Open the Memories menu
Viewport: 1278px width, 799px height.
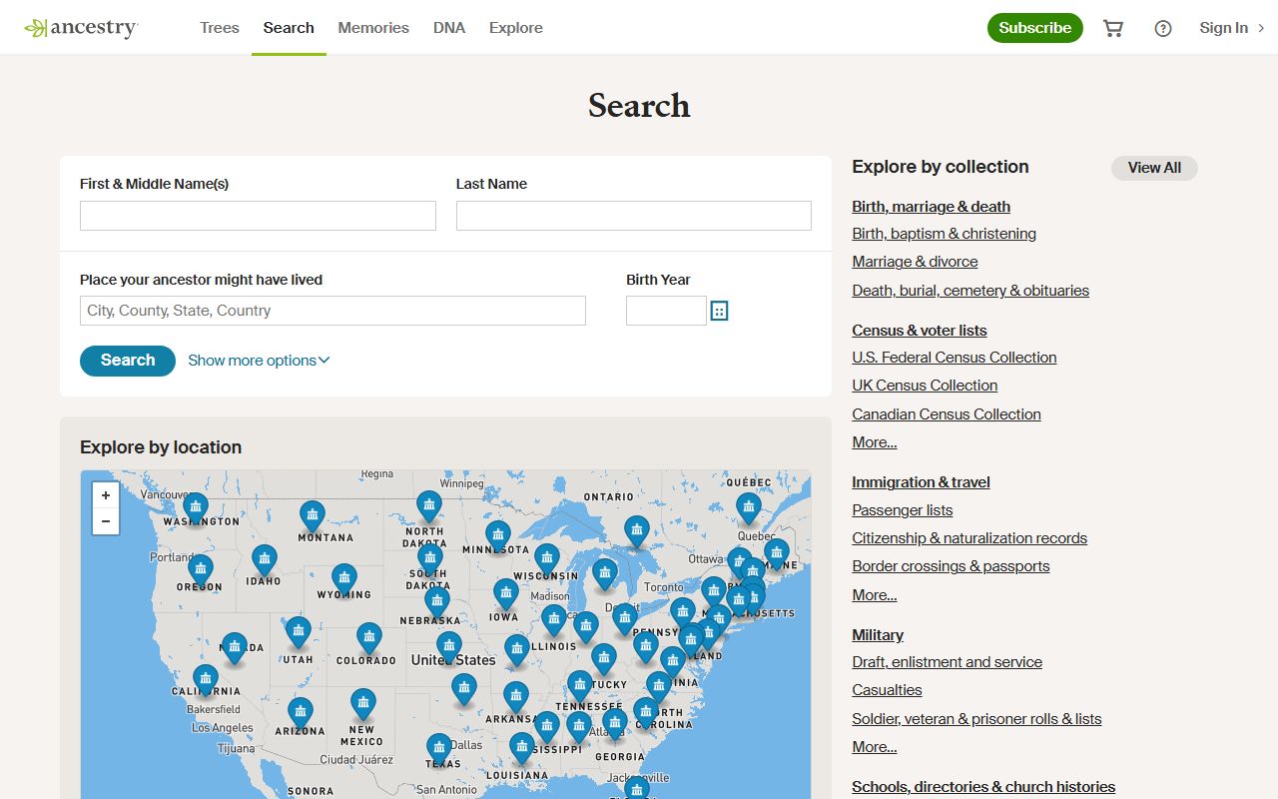tap(373, 28)
